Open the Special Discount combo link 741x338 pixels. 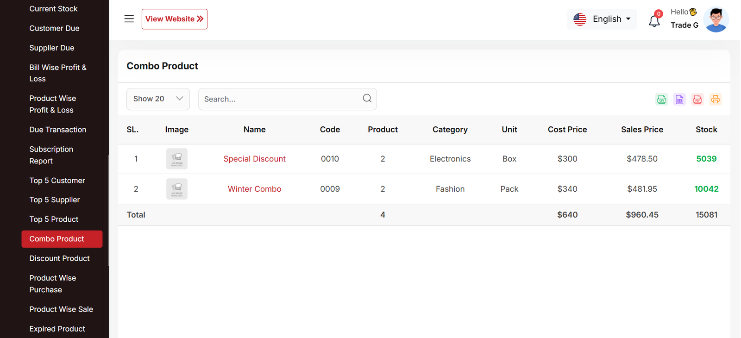tap(254, 159)
